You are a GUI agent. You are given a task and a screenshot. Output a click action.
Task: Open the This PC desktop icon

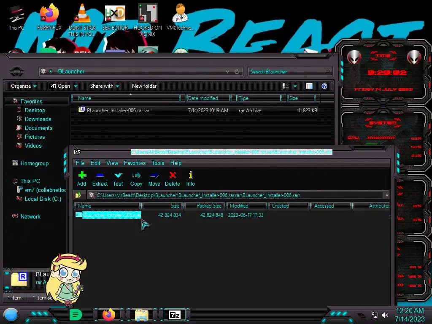click(x=16, y=17)
